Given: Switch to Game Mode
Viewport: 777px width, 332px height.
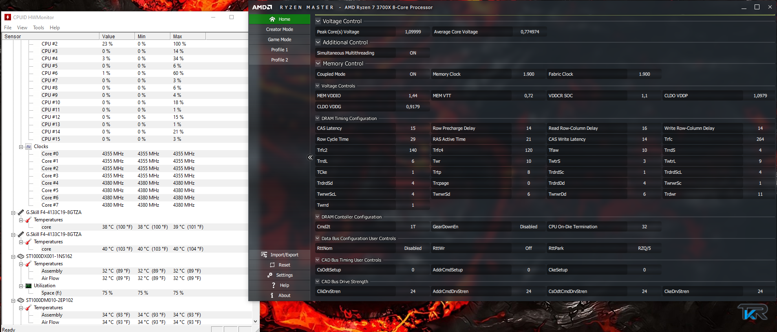Looking at the screenshot, I should click(x=280, y=39).
